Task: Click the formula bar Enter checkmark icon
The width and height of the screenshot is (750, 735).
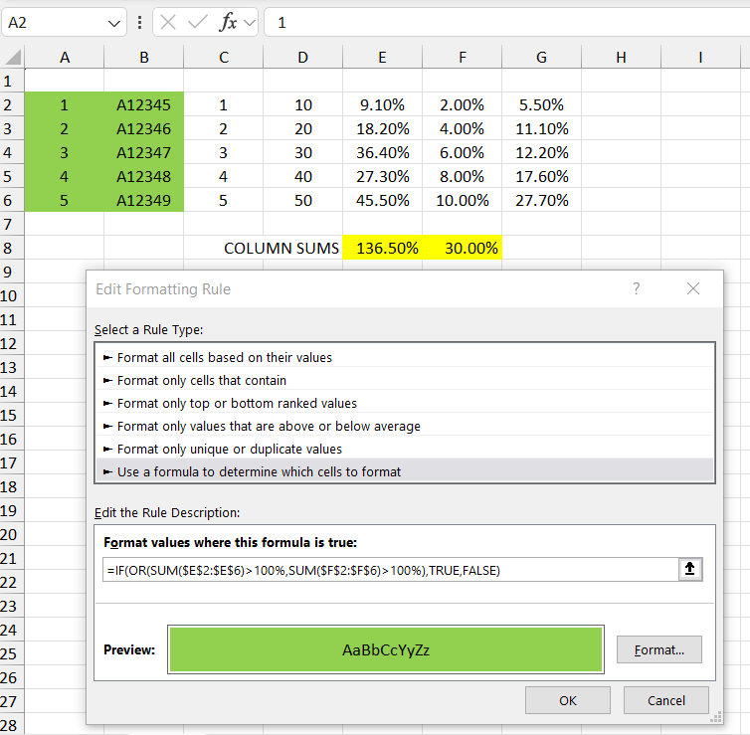Action: pyautogui.click(x=198, y=22)
